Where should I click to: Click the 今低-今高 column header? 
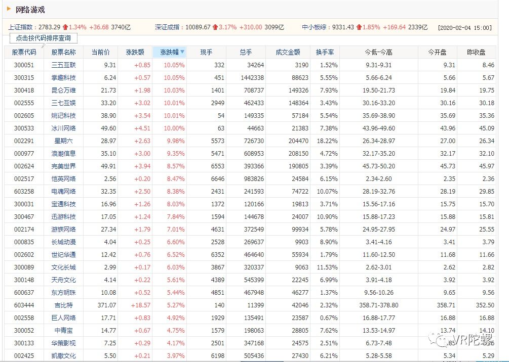pyautogui.click(x=378, y=52)
